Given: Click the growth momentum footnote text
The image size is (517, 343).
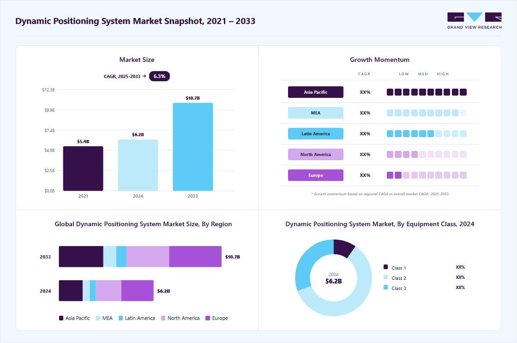Looking at the screenshot, I should [x=380, y=194].
